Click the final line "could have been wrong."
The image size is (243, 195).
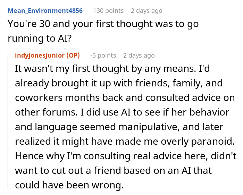69,186
